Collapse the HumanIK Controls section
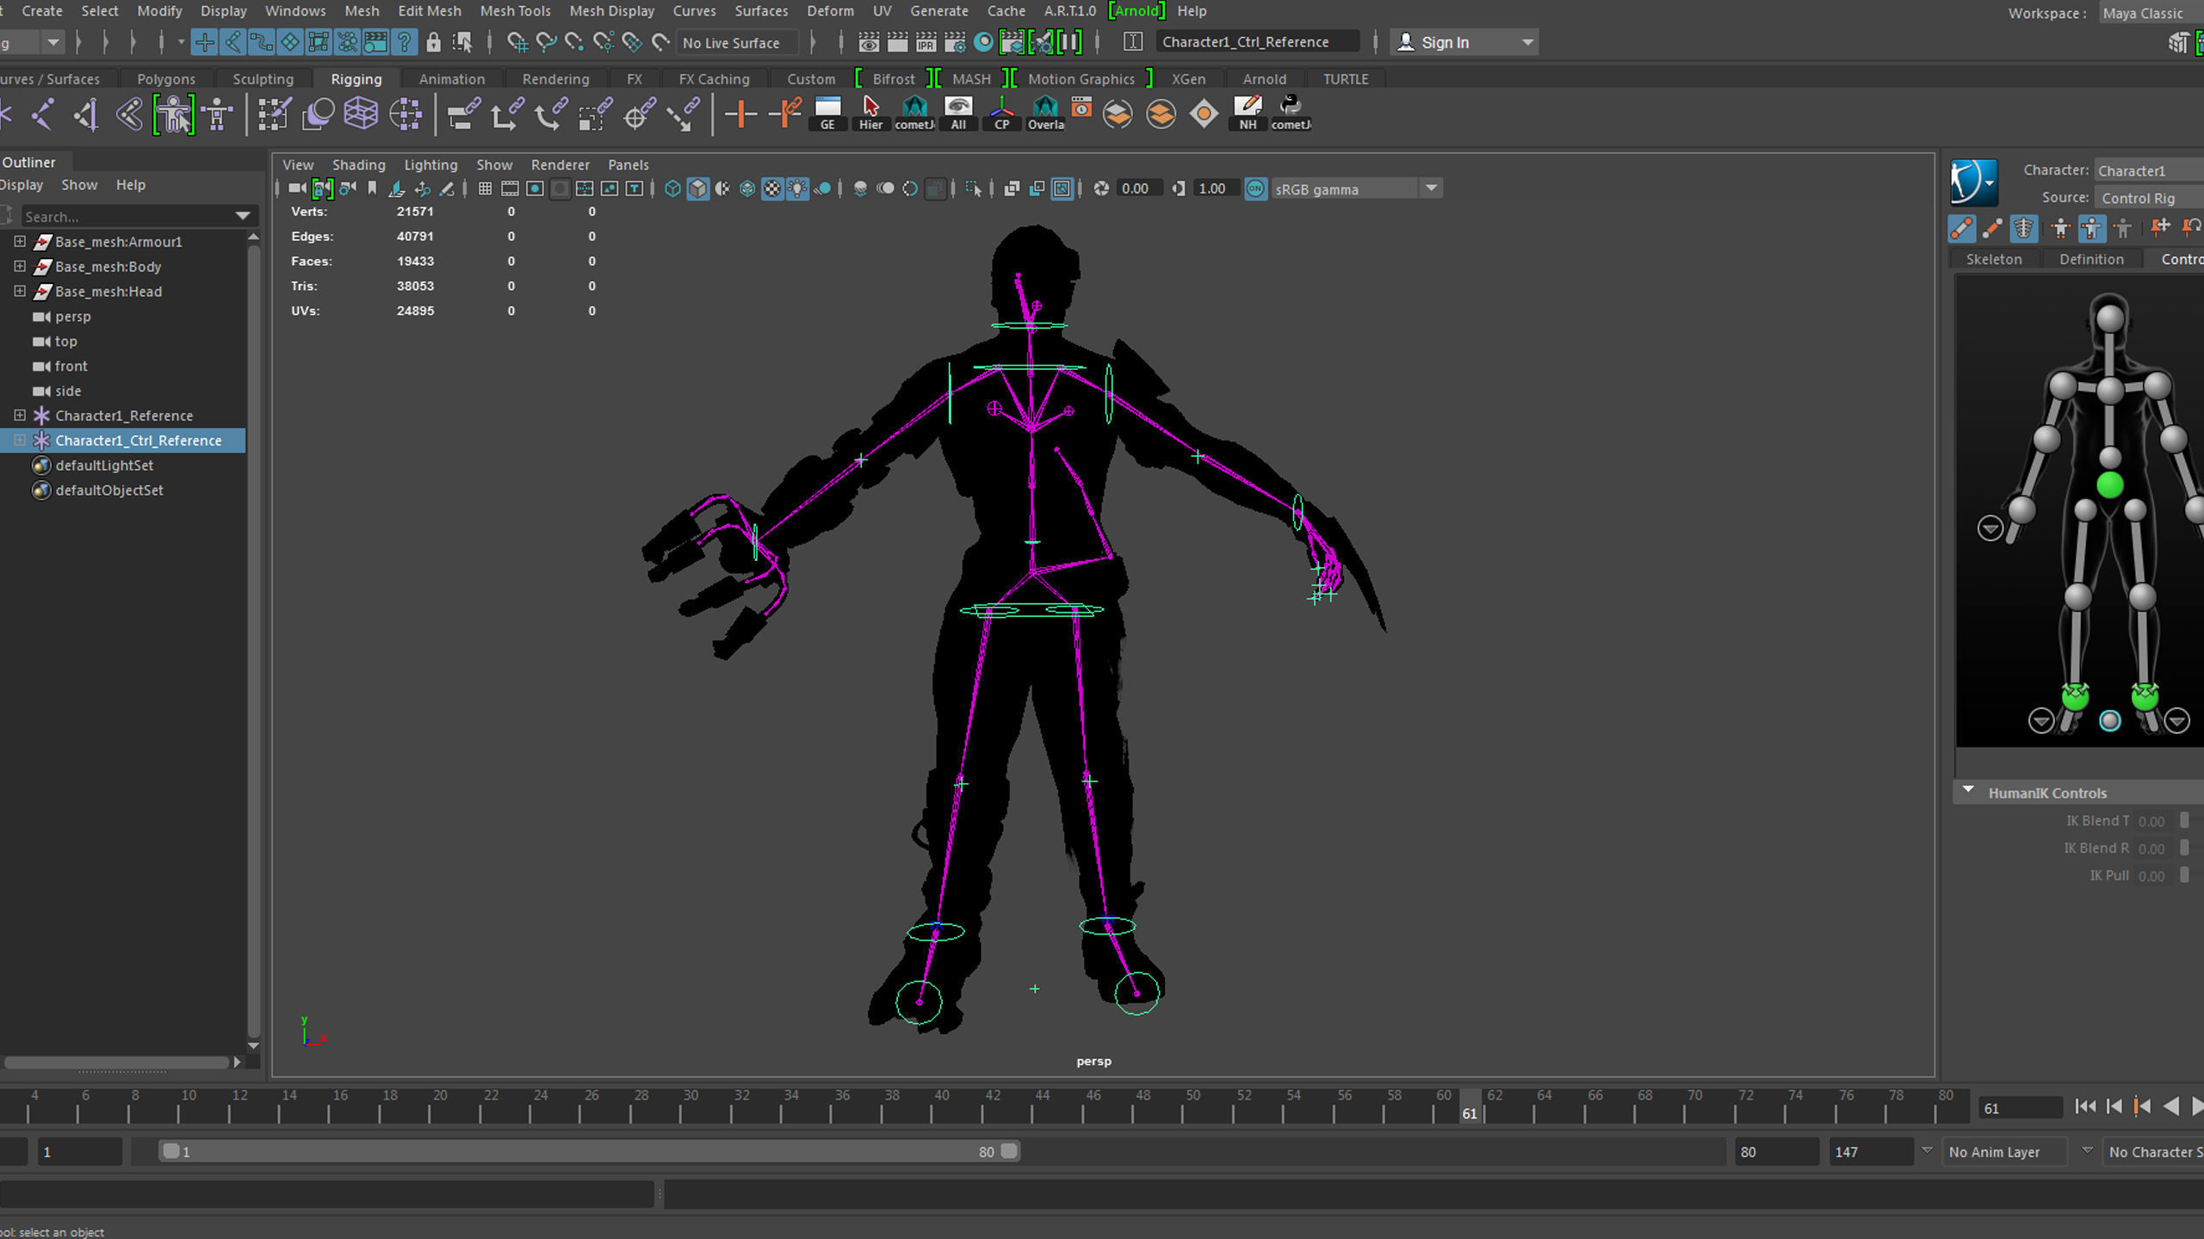Image resolution: width=2204 pixels, height=1239 pixels. pyautogui.click(x=1968, y=791)
